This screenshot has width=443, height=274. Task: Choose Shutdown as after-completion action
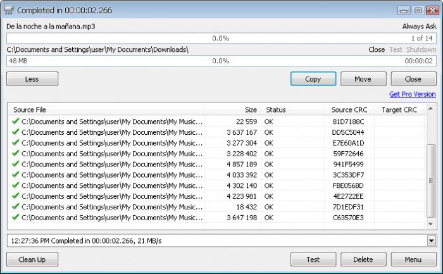(421, 49)
